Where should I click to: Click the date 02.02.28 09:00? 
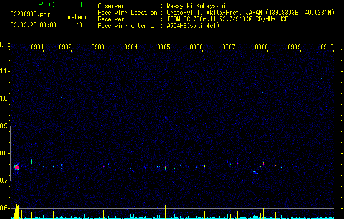pyautogui.click(x=33, y=25)
